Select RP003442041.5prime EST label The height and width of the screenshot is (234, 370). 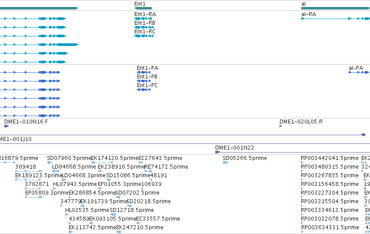330,158
